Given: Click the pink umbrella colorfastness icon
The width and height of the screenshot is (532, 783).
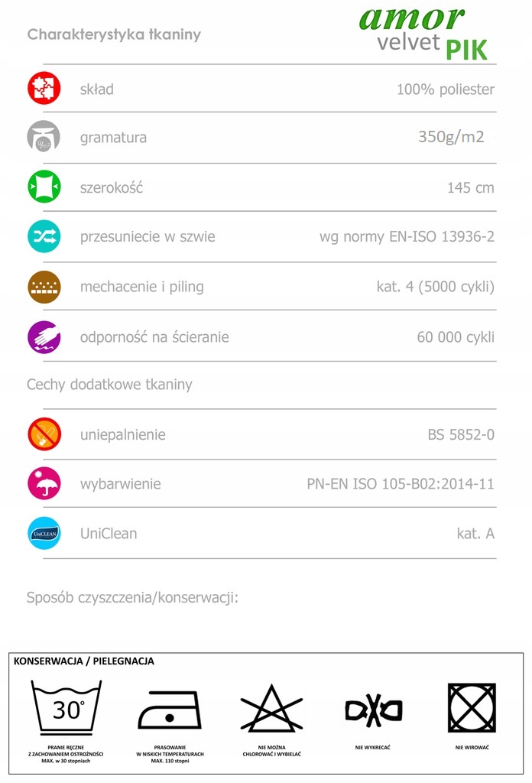Looking at the screenshot, I should pos(44,484).
